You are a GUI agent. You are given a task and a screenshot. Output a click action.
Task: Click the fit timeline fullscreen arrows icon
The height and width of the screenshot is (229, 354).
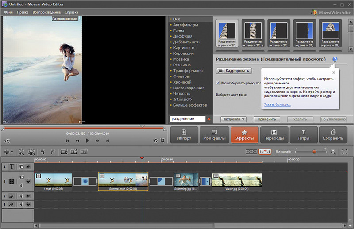click(345, 152)
